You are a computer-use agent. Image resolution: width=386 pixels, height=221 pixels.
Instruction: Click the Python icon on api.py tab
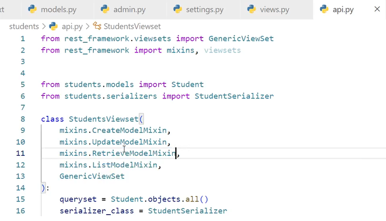(x=324, y=9)
